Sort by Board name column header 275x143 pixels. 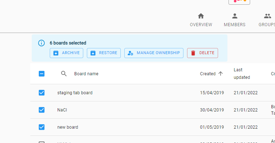[x=86, y=74]
